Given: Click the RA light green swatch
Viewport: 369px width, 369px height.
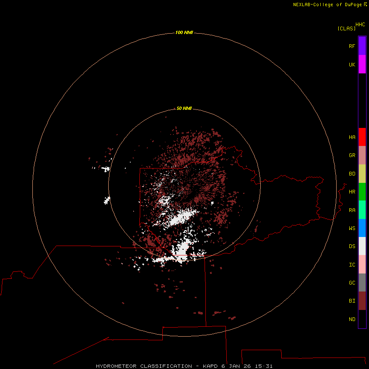Looking at the screenshot, I should click(x=362, y=210).
